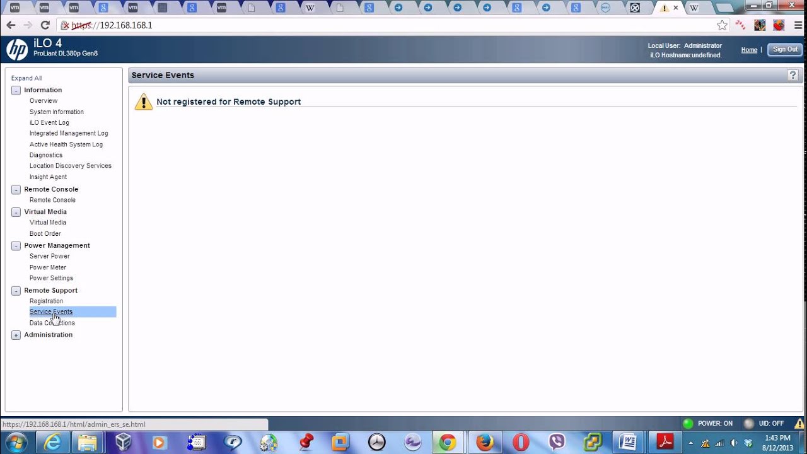Screen dimensions: 807x454
Task: Open Boot Order page
Action: tap(45, 234)
